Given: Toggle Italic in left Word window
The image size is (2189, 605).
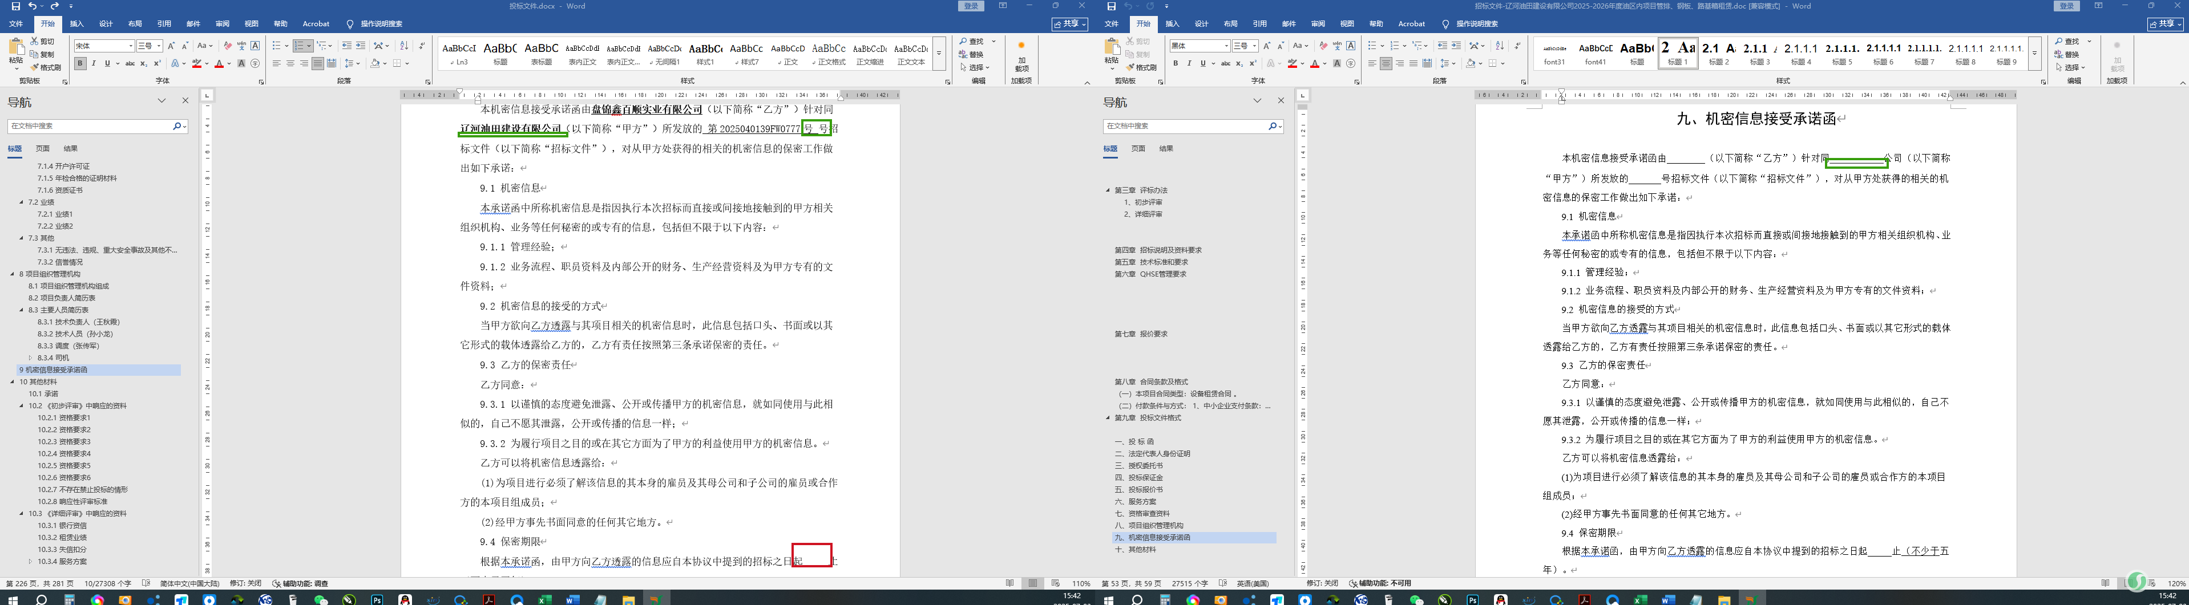Looking at the screenshot, I should (94, 63).
